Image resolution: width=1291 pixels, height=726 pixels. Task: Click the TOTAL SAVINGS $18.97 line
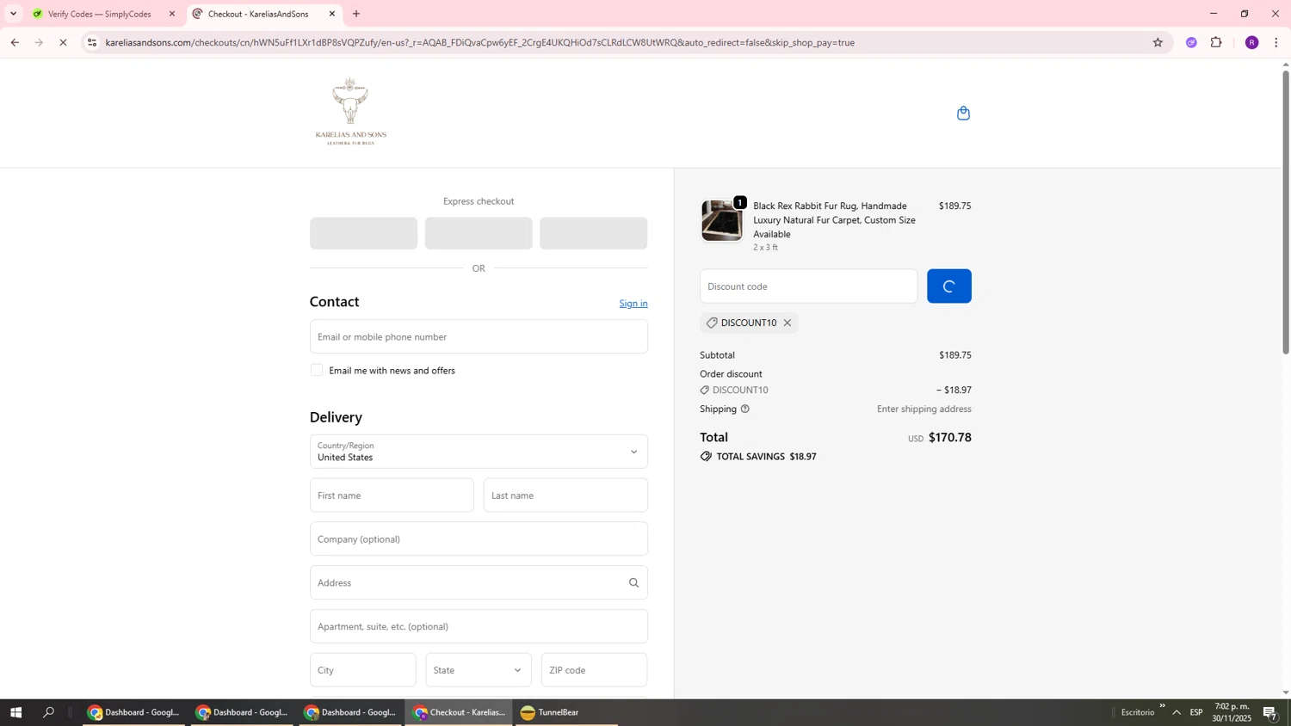758,457
